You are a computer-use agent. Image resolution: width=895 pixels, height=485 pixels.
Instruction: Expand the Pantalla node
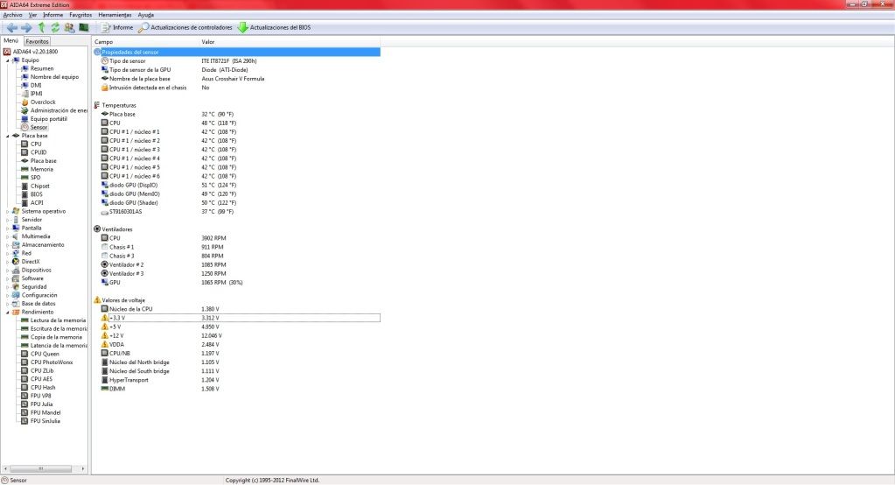click(x=7, y=228)
